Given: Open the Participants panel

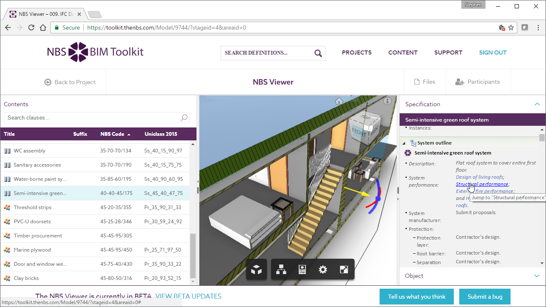Looking at the screenshot, I should coord(478,81).
